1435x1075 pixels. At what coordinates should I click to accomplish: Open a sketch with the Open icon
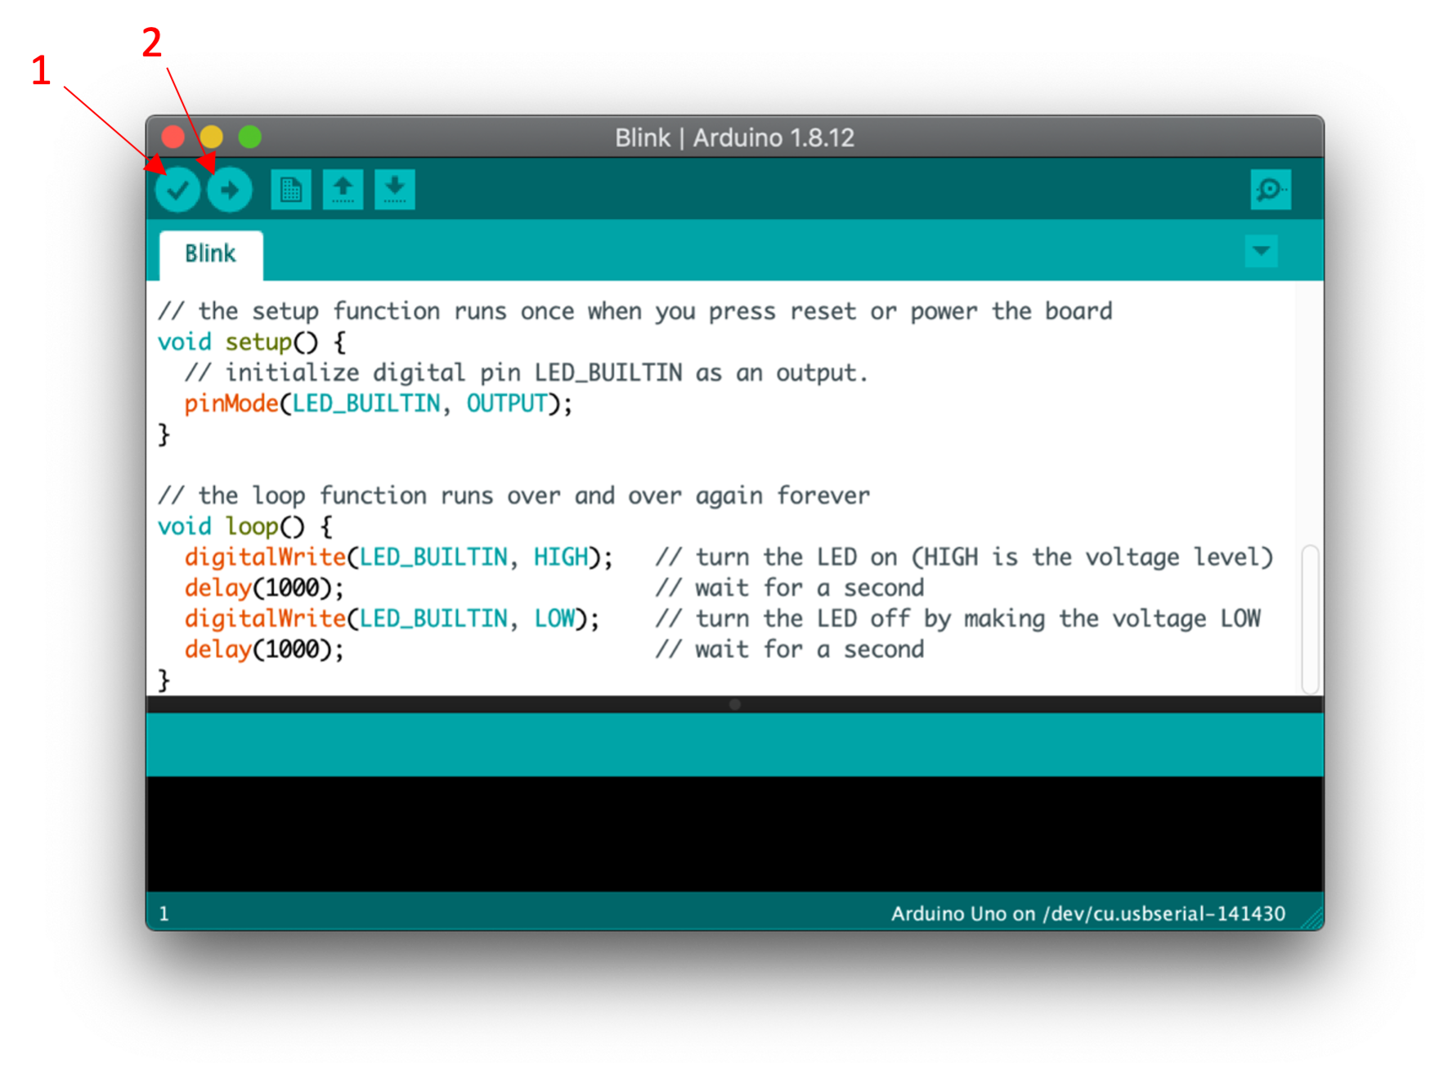(343, 190)
